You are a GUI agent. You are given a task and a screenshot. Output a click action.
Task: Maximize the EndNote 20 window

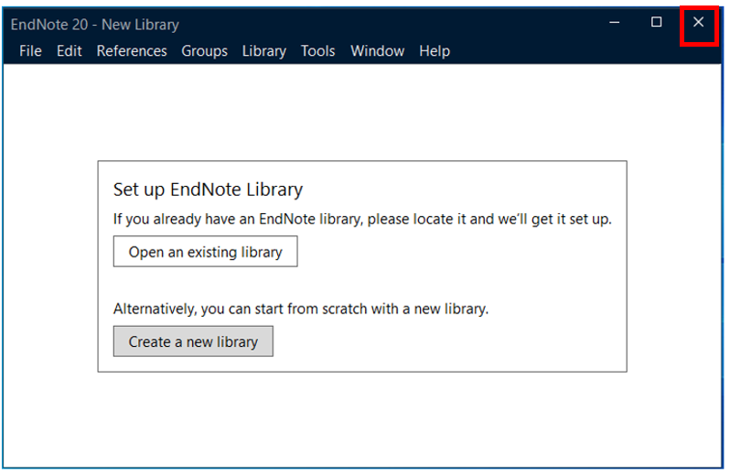click(x=657, y=22)
